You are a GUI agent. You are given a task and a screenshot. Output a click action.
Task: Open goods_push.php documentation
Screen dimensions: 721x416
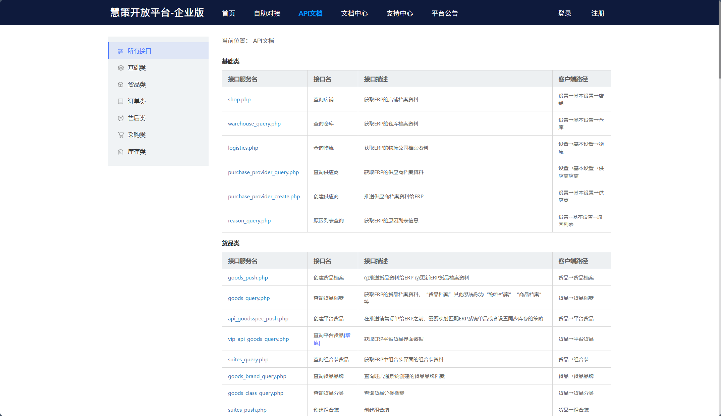[x=247, y=277]
